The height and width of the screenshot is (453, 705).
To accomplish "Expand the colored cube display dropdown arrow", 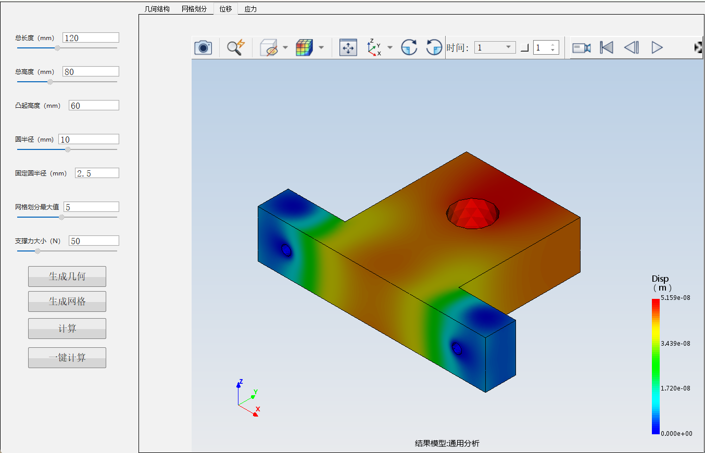I will coord(321,48).
